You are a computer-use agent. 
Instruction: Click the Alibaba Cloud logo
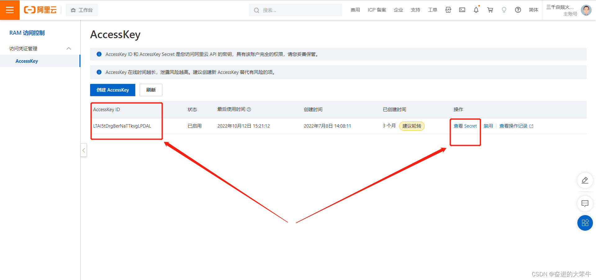(x=40, y=10)
